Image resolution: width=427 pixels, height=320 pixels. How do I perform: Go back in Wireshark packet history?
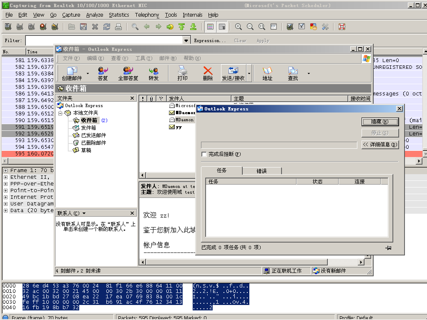[147, 27]
